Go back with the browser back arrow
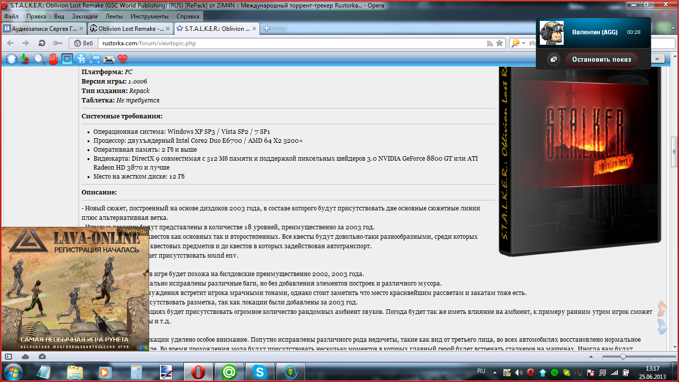 point(10,43)
